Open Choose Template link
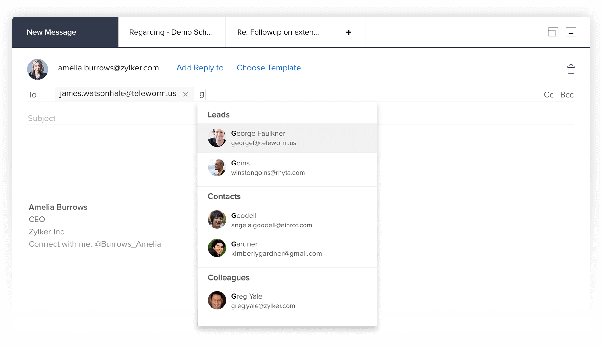 point(269,68)
